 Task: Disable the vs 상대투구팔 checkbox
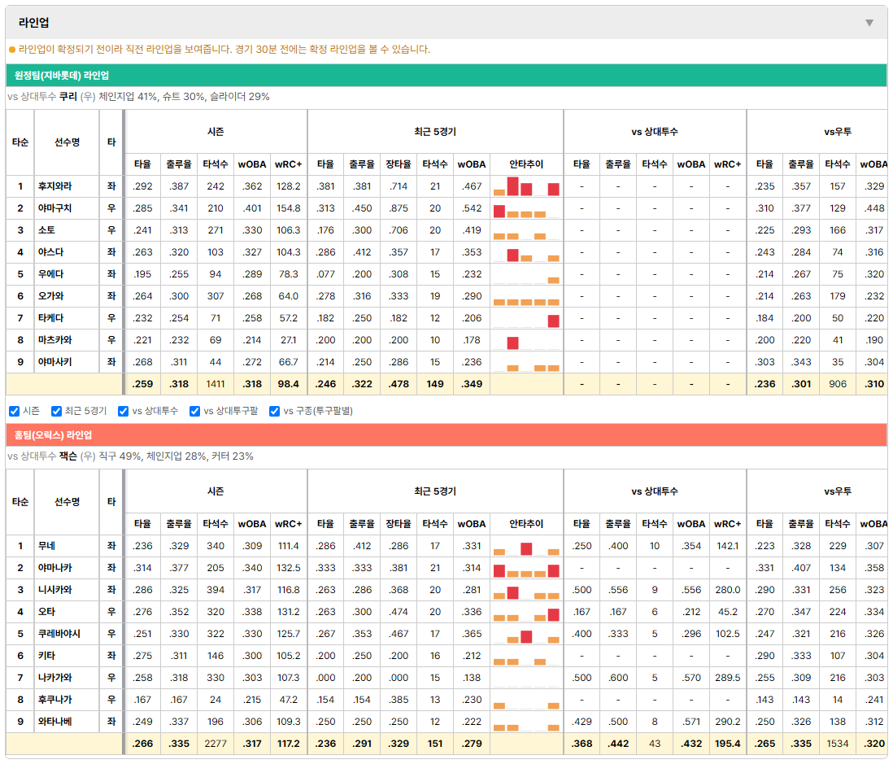click(x=194, y=412)
